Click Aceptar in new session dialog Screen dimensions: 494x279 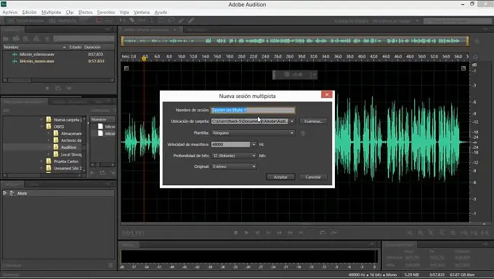[280, 177]
